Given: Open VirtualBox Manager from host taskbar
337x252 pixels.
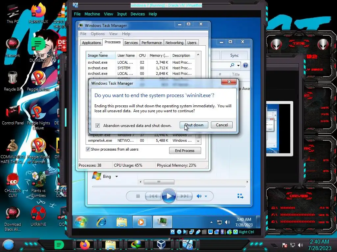Looking at the screenshot, I should pos(161,244).
